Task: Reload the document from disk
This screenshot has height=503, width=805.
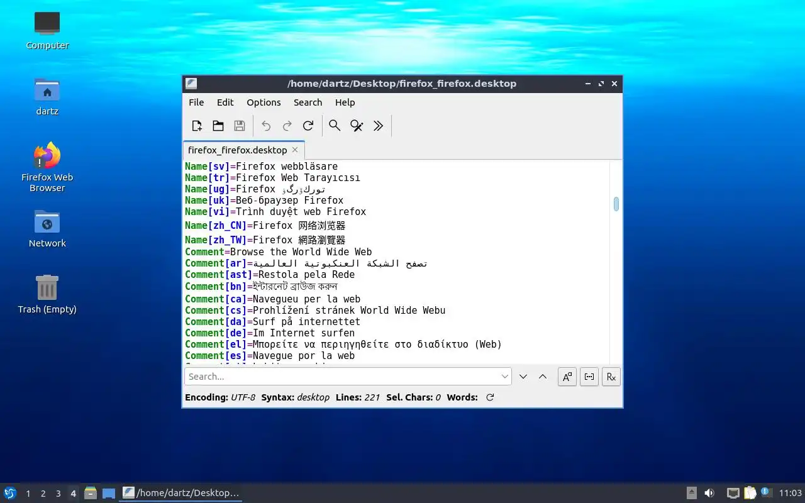Action: click(x=308, y=126)
